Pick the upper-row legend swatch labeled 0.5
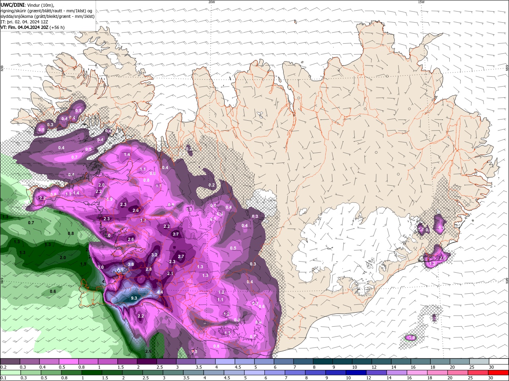 [x=69, y=362]
